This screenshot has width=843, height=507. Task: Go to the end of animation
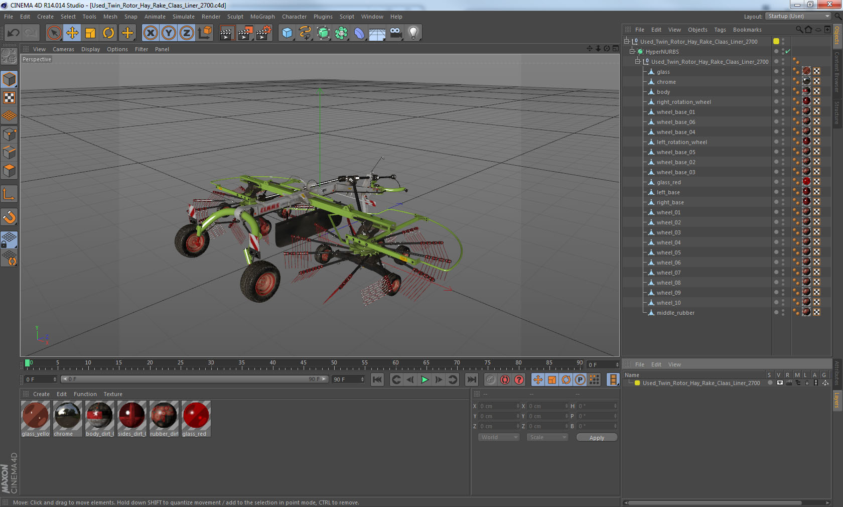(x=472, y=379)
